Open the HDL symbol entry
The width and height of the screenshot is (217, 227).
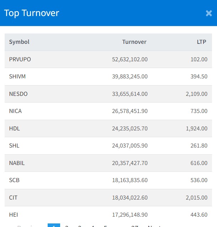coord(15,128)
